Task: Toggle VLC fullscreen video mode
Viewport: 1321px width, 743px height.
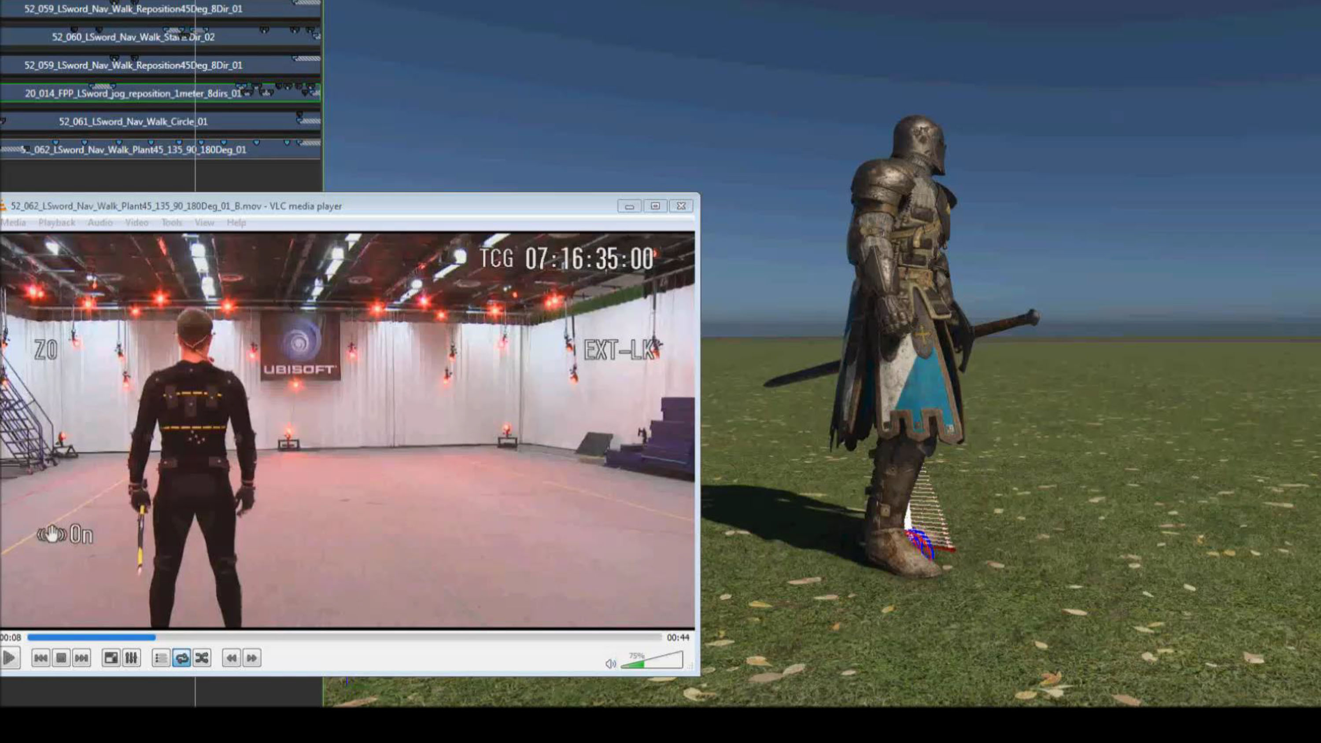Action: (111, 658)
